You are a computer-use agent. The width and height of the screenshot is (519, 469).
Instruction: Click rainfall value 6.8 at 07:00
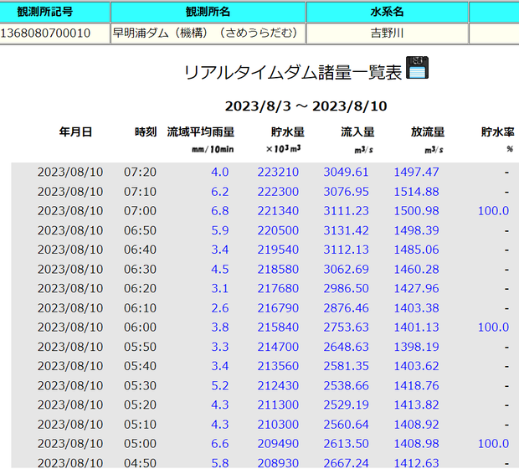(219, 211)
